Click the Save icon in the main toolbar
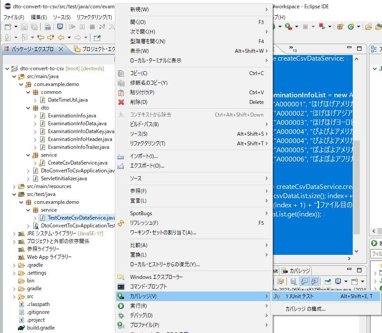The height and width of the screenshot is (333, 382). tap(24, 27)
